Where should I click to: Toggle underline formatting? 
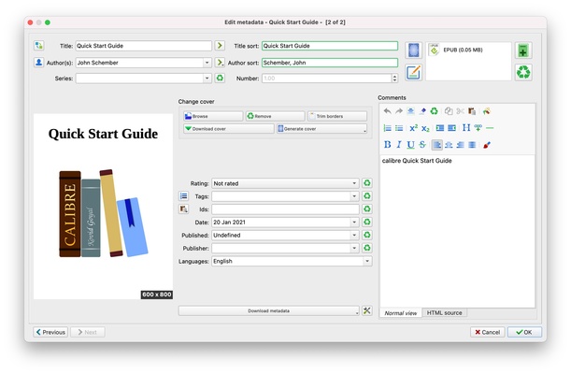point(411,145)
